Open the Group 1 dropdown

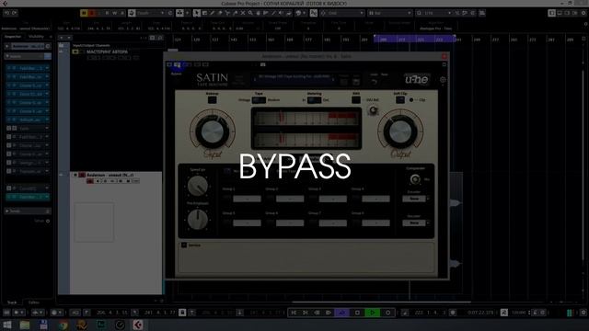coord(247,199)
